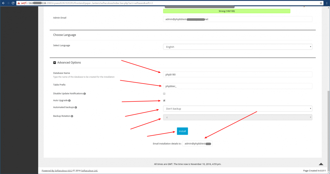Viewport: 330px width, 174px height.
Task: Click the Choose Language heading
Action: point(65,35)
